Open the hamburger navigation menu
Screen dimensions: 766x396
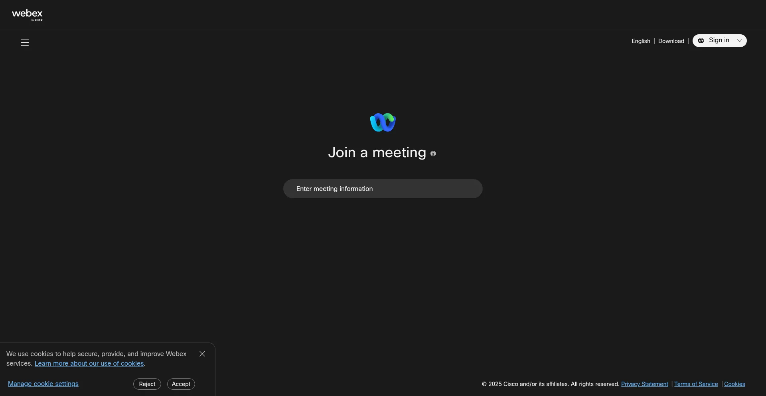pyautogui.click(x=25, y=43)
